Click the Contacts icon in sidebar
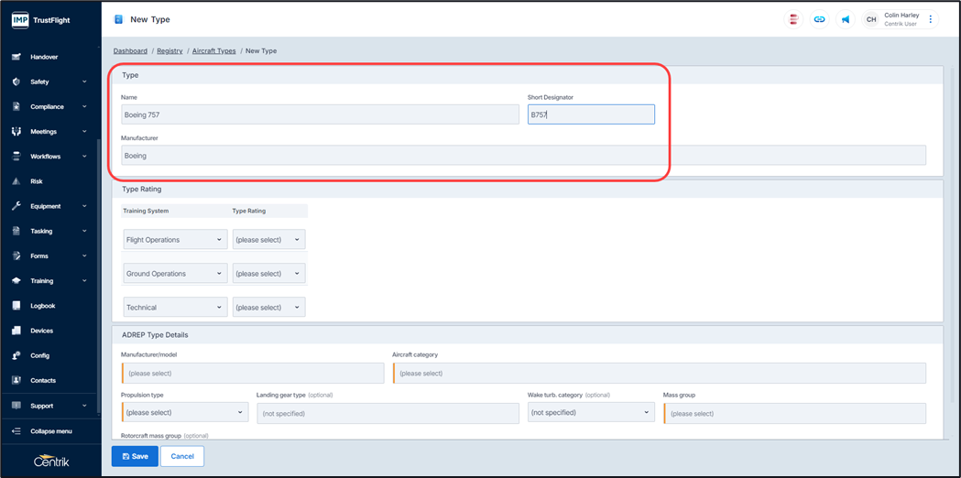 click(16, 380)
